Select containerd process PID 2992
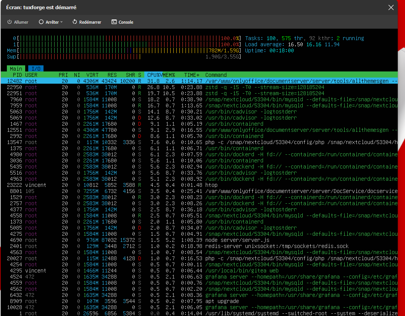The height and width of the screenshot is (316, 405). tap(199, 136)
